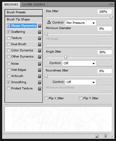Click the Angle Jitter slider handle

click(x=66, y=57)
